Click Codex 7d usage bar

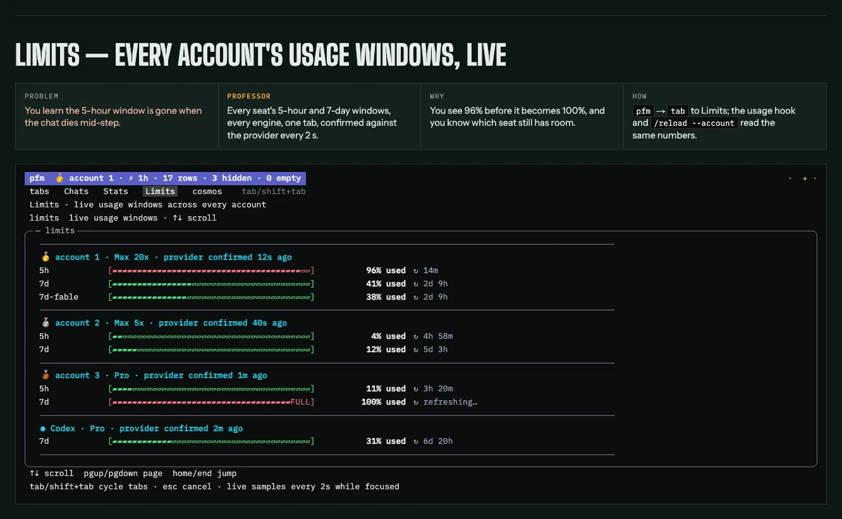[211, 441]
